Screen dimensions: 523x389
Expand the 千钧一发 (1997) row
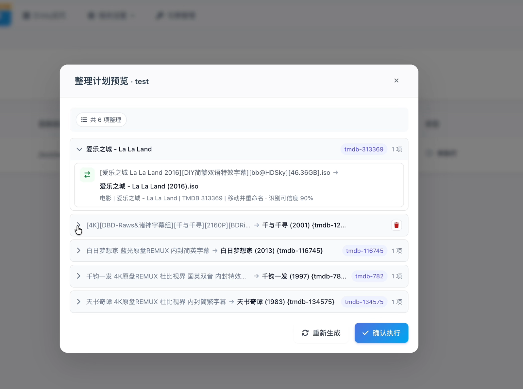tap(78, 276)
